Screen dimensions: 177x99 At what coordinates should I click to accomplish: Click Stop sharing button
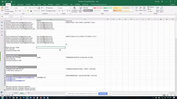tap(103, 94)
